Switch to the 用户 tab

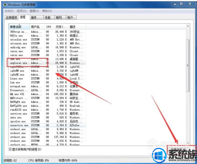tap(71, 18)
